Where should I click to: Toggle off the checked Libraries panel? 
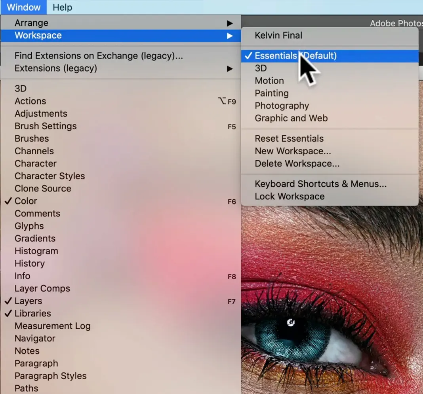click(120, 313)
